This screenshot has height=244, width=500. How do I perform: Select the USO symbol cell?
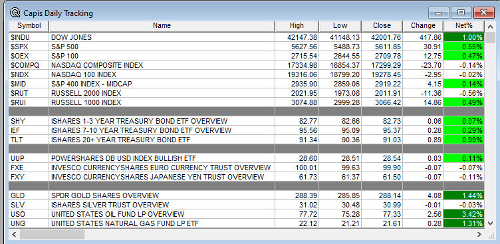(x=29, y=214)
